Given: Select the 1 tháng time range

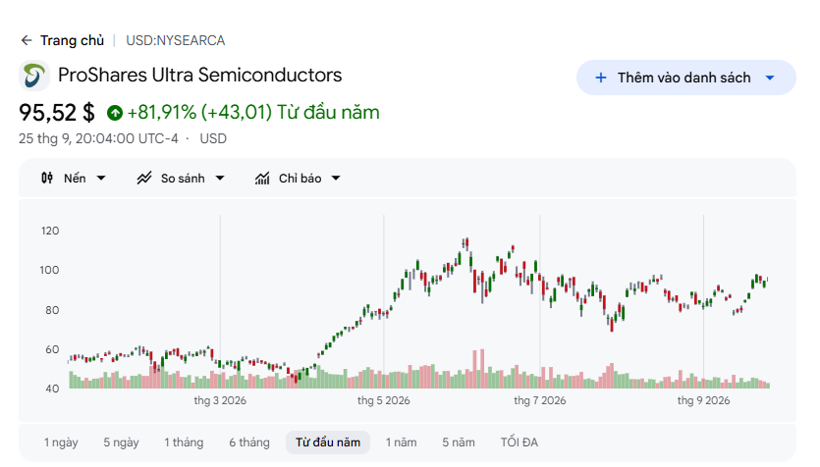Looking at the screenshot, I should click(184, 442).
